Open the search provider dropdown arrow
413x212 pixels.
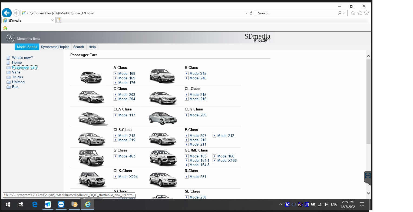pos(344,13)
